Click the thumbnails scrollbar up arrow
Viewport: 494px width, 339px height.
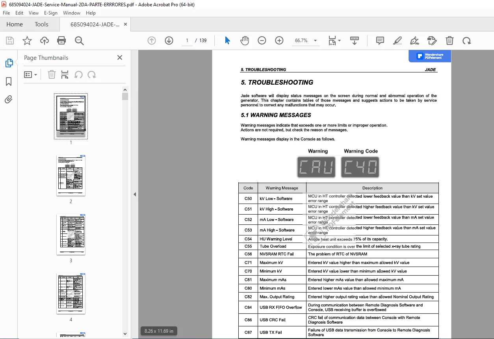point(125,90)
